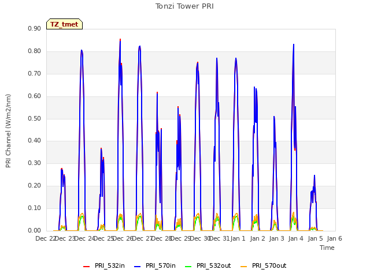370x277 pixels.
Task: Click the 0.10 y-axis tick label
Action: 35,208
